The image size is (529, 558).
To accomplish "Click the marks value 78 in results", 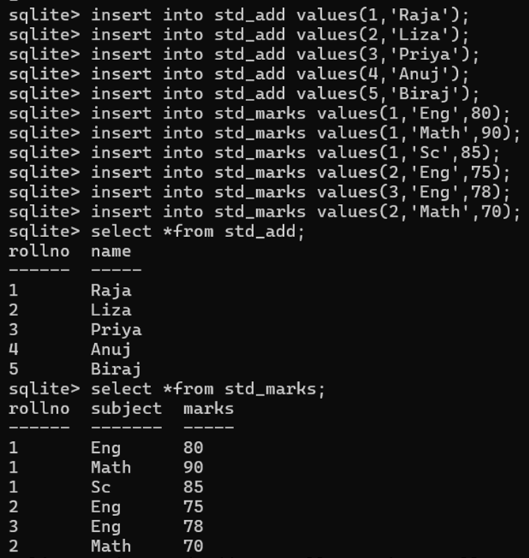I will click(x=193, y=527).
